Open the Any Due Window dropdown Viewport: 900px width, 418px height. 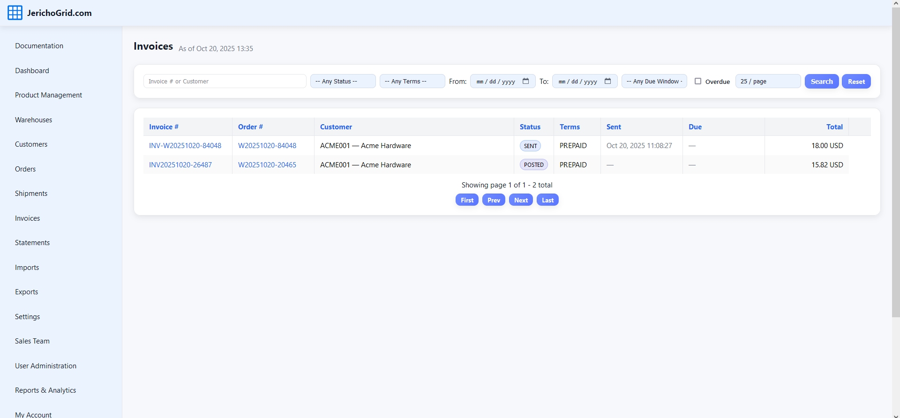654,81
